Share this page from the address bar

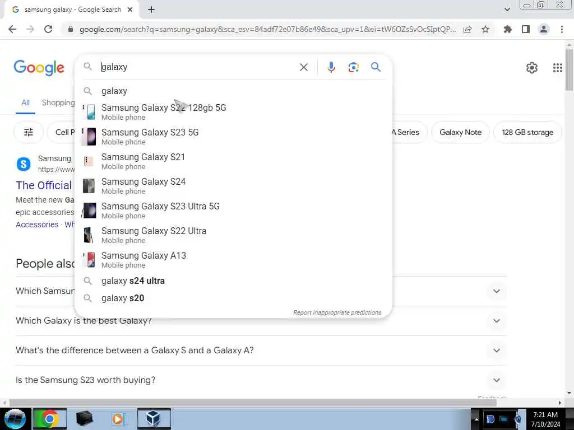[x=467, y=29]
